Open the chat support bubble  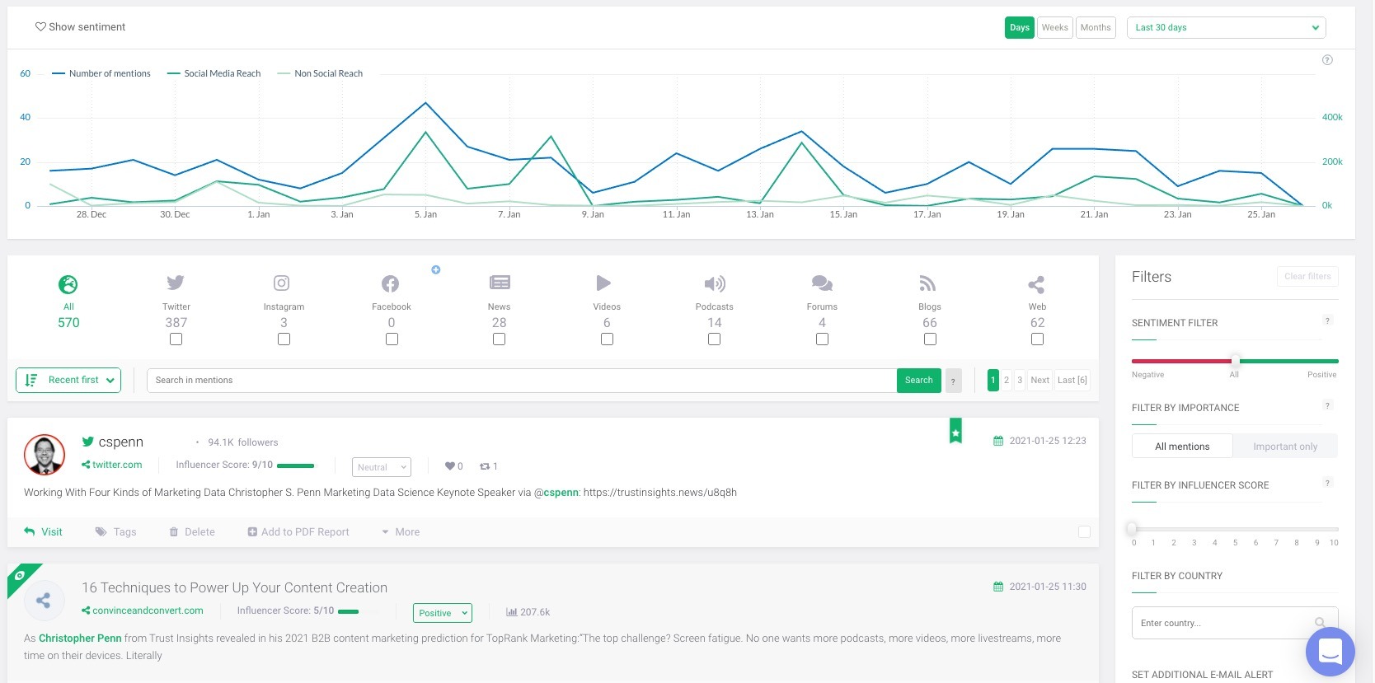click(x=1330, y=652)
